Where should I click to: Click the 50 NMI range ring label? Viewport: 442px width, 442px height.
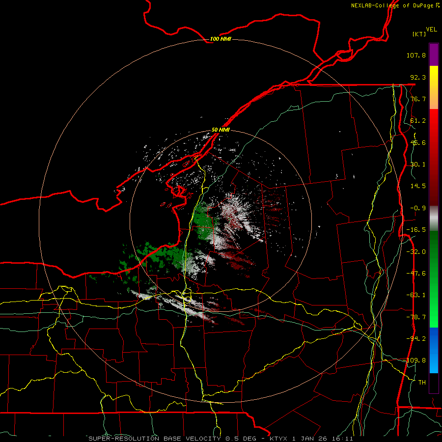(x=221, y=130)
